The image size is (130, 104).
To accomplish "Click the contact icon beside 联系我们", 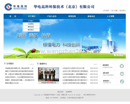I will click(x=122, y=82).
